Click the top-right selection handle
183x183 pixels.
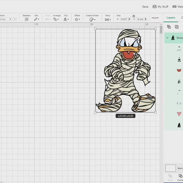click(155, 29)
